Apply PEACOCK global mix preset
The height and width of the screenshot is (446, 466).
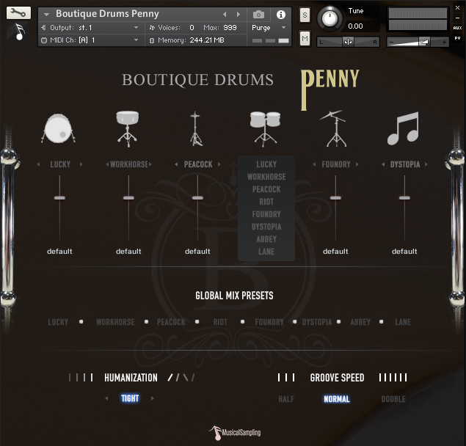click(171, 322)
